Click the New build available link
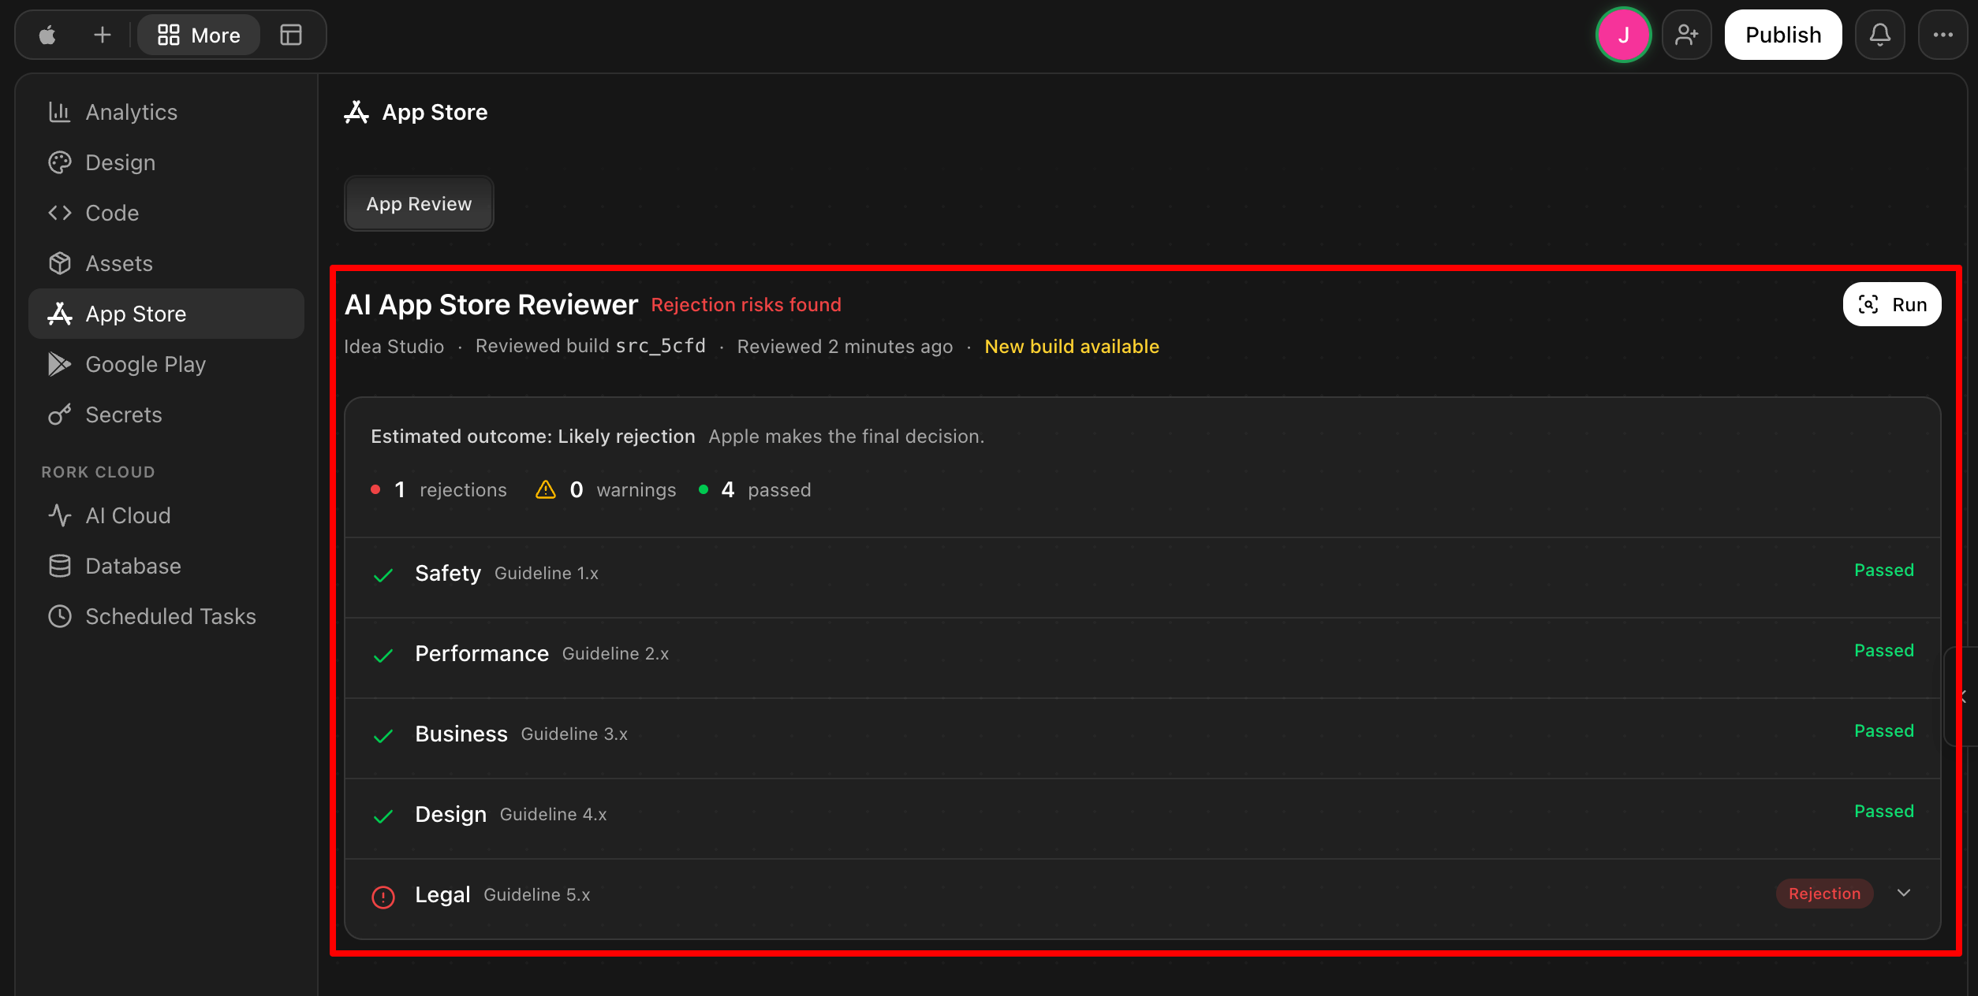 (1072, 347)
